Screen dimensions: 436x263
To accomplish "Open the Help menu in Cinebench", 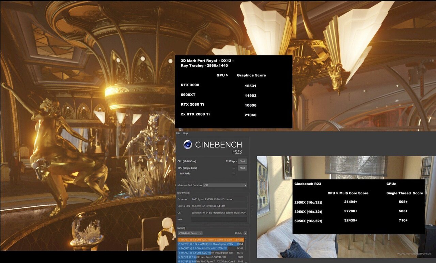I will click(x=185, y=133).
